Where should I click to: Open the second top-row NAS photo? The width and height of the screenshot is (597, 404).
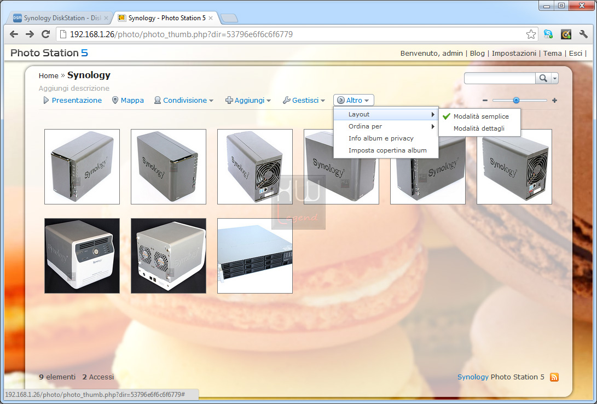tap(169, 167)
